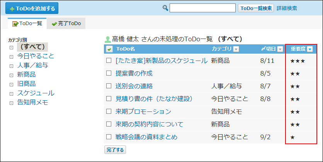
Task: Check the box for [たたき案]新製品のスケジュール
Action: coord(109,61)
